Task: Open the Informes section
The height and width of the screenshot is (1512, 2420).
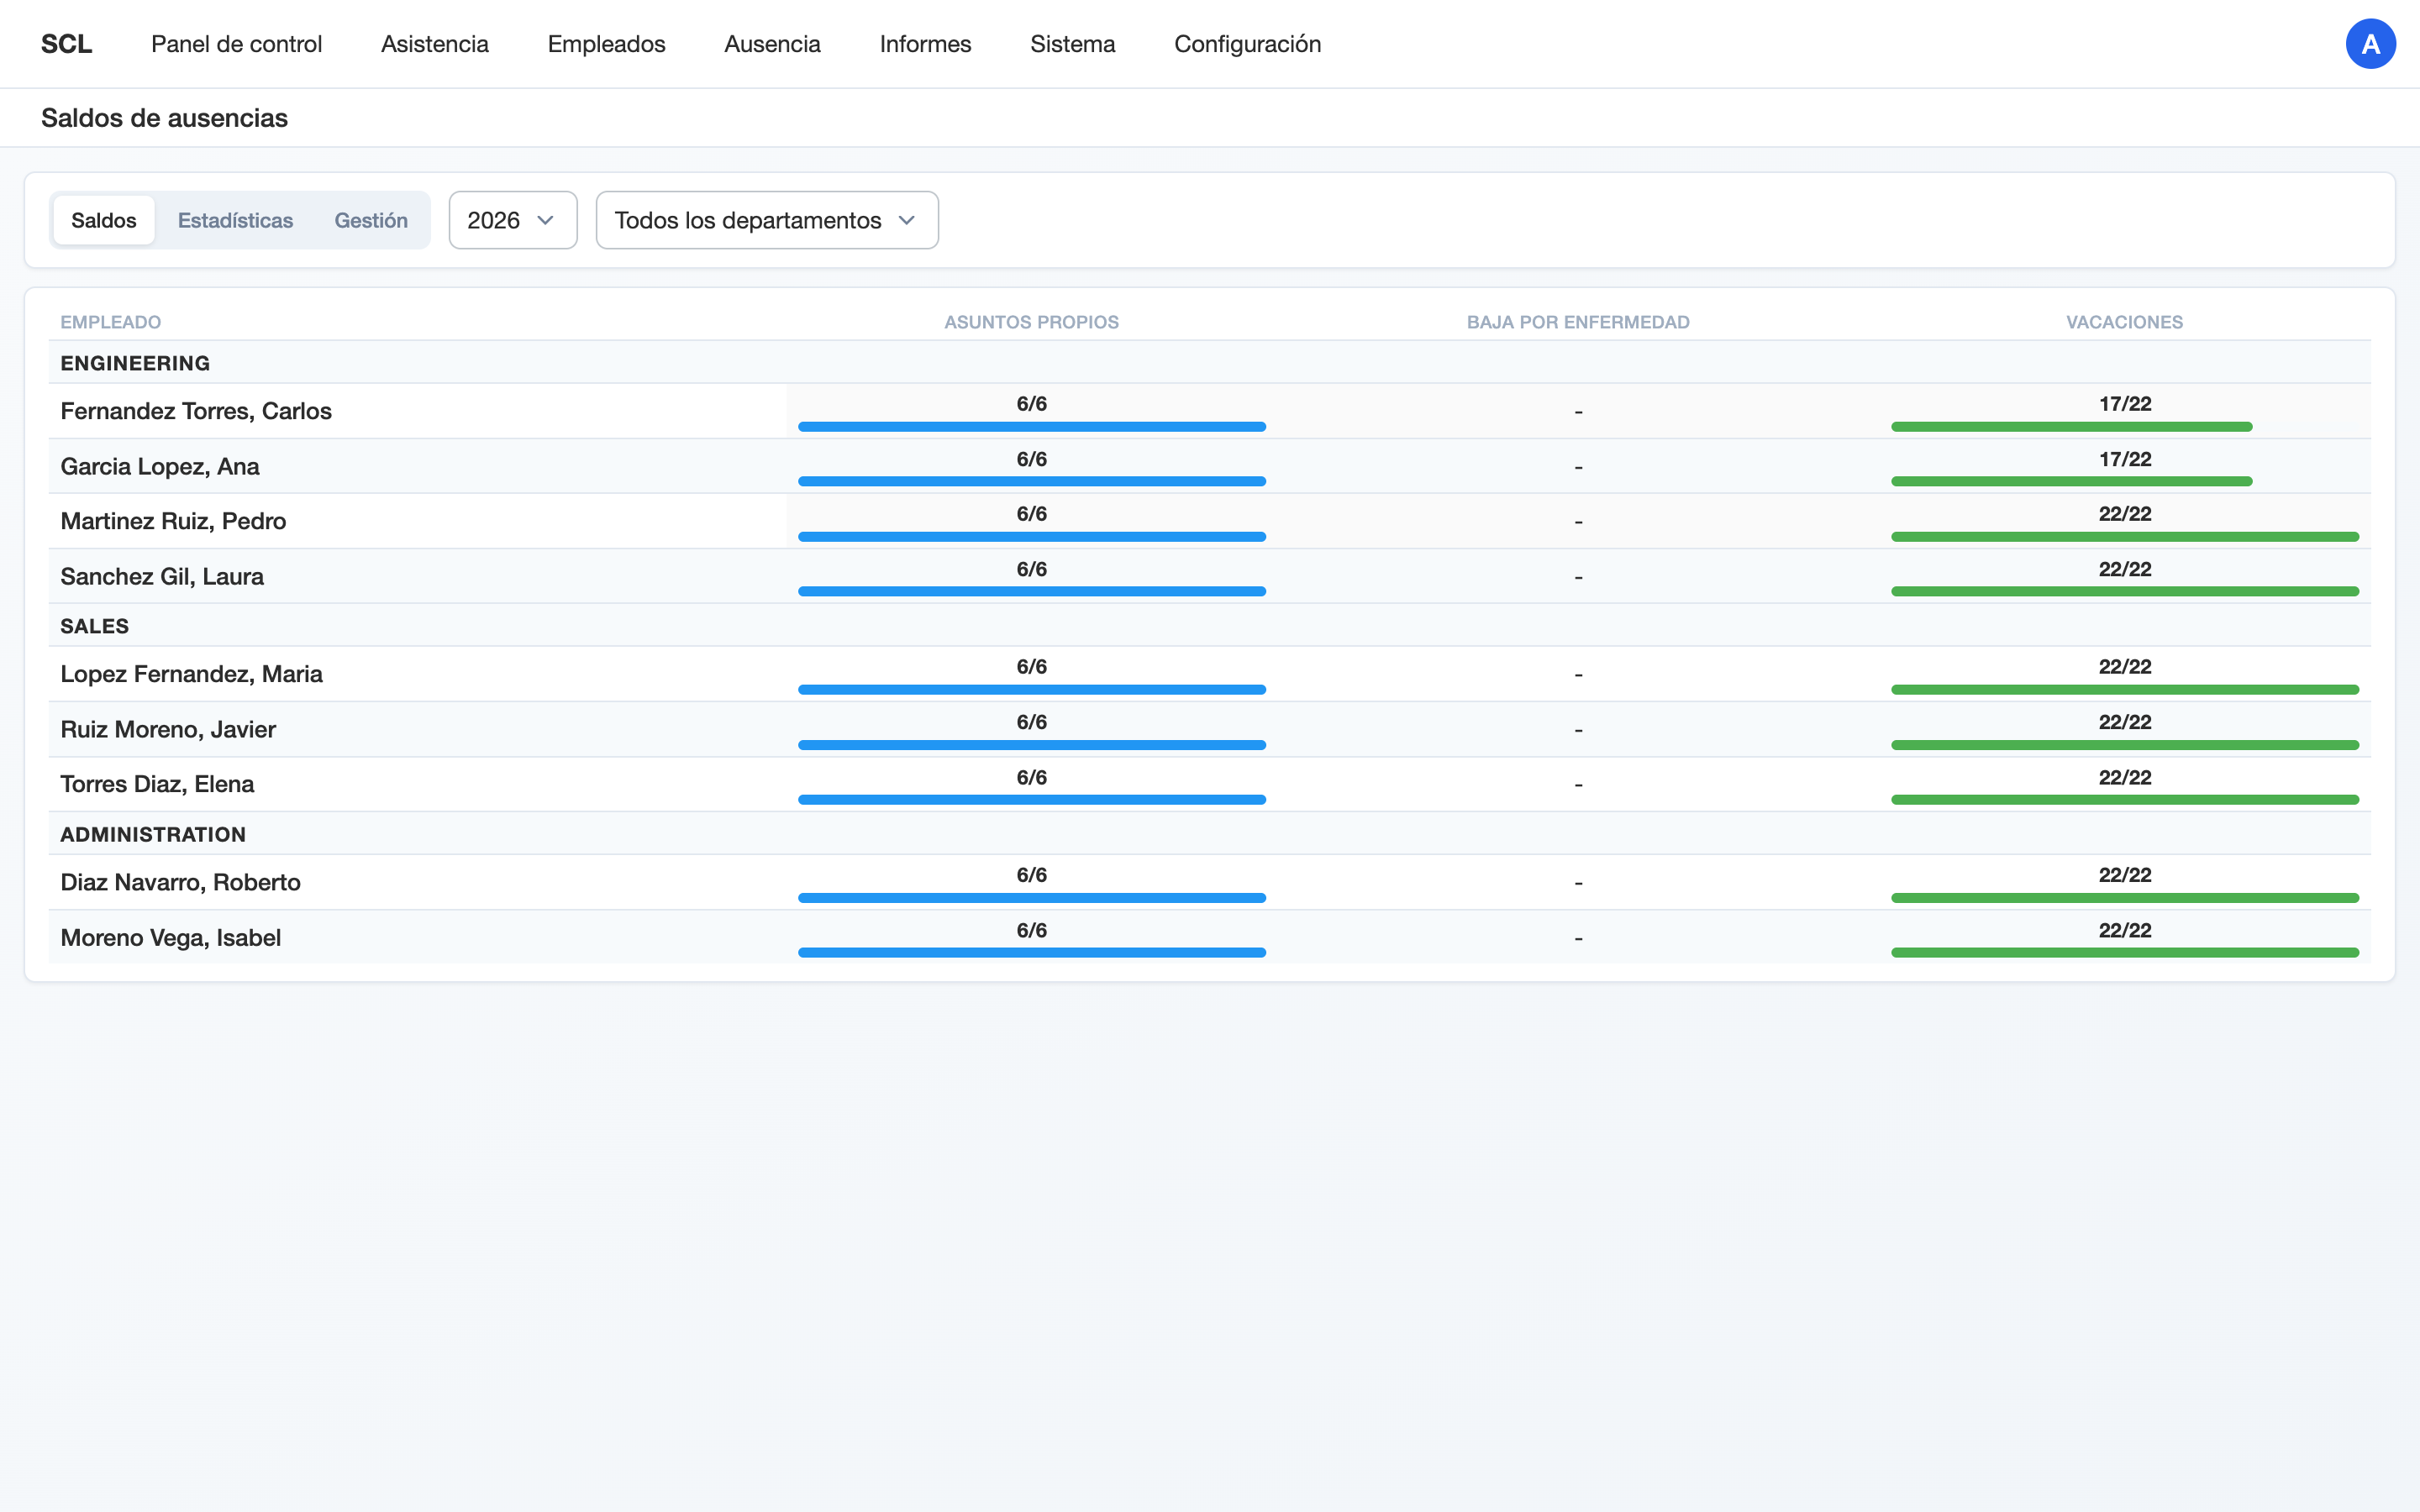Action: (925, 43)
